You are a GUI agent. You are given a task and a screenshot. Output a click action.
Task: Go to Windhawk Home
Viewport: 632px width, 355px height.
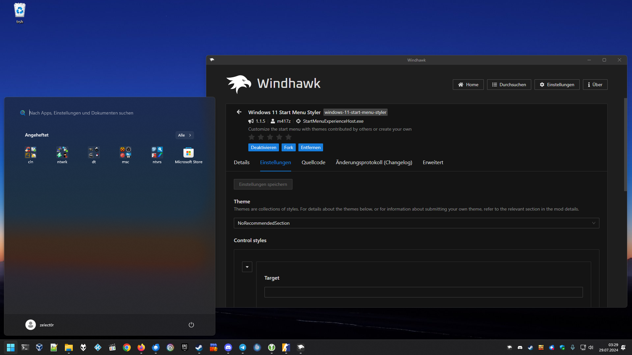(x=468, y=85)
